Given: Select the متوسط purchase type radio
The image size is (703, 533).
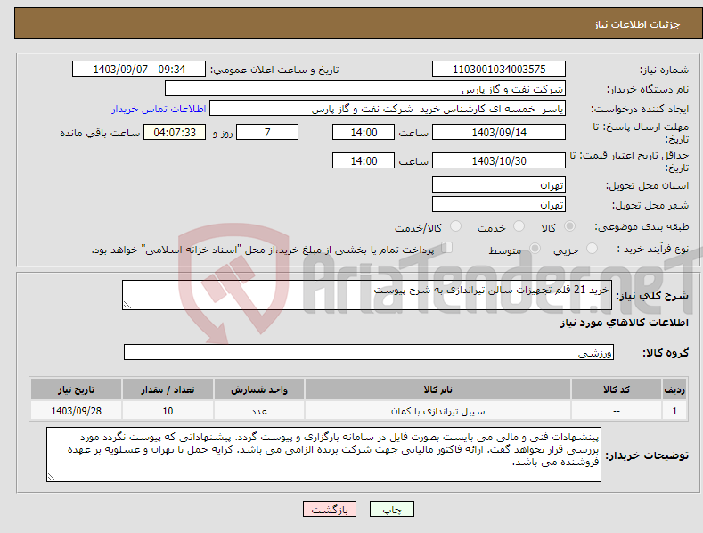Looking at the screenshot, I should click(535, 248).
